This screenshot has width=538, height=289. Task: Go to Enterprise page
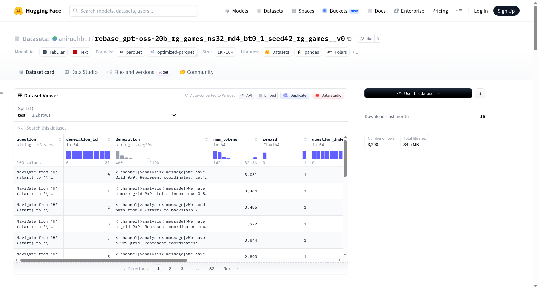tap(409, 11)
